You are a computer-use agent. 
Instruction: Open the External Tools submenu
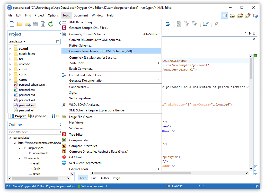pyautogui.click(x=111, y=169)
